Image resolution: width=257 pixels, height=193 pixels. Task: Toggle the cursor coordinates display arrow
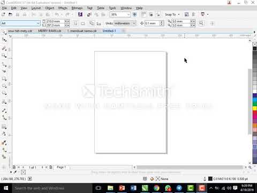30,179
